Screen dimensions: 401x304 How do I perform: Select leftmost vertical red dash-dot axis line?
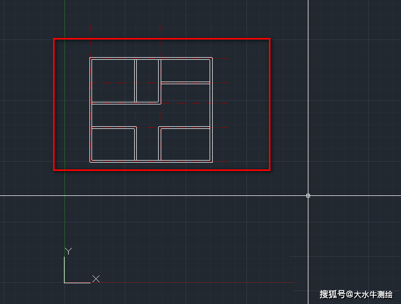91,94
